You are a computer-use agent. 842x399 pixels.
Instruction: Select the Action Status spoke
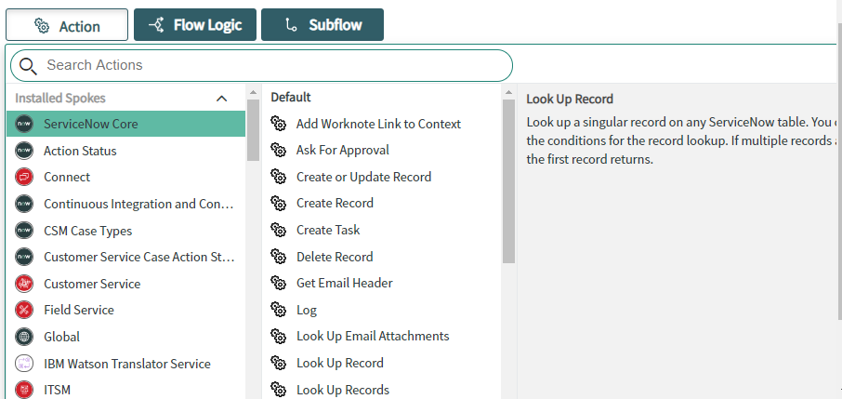[125, 151]
